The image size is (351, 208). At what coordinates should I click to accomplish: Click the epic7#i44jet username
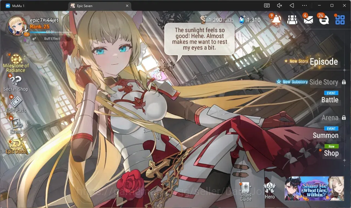44,20
